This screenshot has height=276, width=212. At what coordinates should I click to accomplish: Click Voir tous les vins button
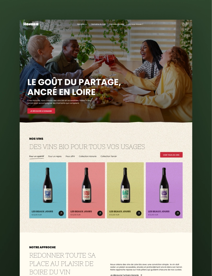click(171, 155)
